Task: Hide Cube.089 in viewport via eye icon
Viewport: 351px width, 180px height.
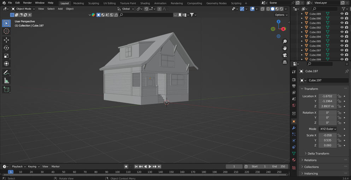Action: [342, 14]
